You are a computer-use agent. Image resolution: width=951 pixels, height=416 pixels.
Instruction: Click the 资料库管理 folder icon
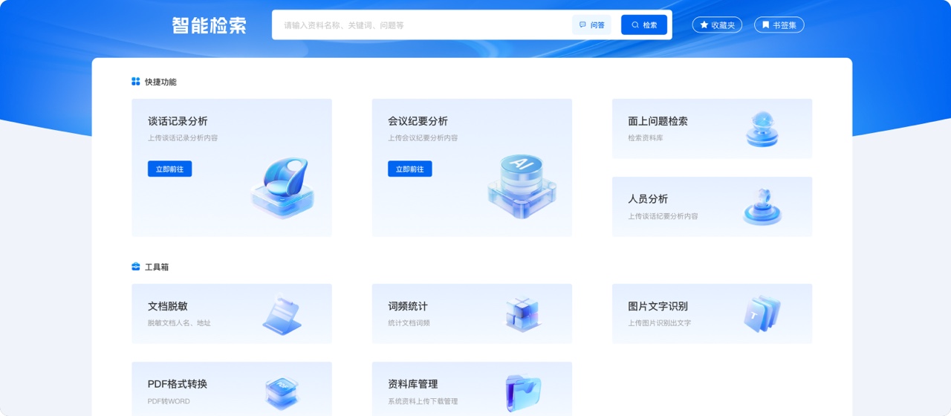coord(523,394)
